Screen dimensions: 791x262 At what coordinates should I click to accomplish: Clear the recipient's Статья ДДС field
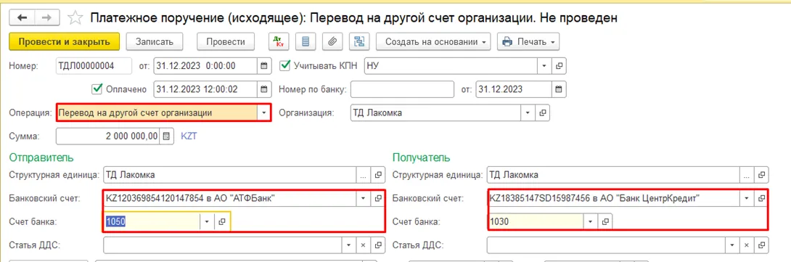747,245
